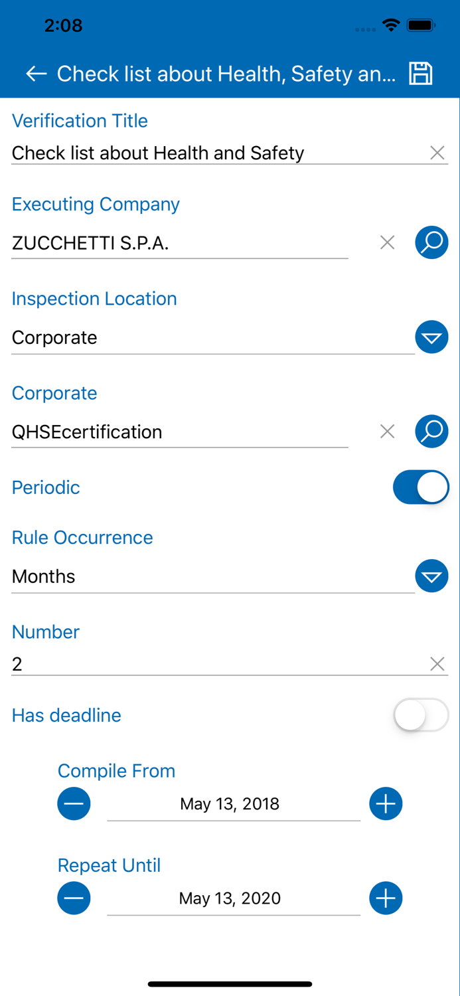This screenshot has width=460, height=996.
Task: Increase the Compile From date
Action: point(386,803)
